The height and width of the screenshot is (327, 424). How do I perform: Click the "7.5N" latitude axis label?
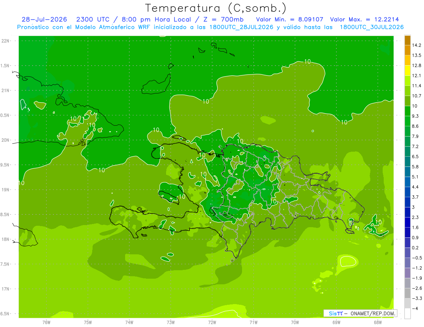pyautogui.click(x=5, y=264)
